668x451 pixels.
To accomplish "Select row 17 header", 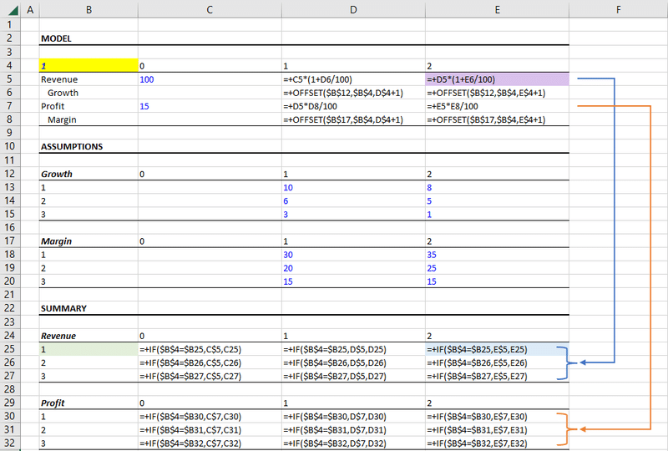I will coord(10,241).
